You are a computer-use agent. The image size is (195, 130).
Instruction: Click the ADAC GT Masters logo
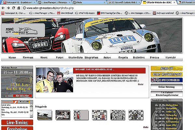coord(23,30)
